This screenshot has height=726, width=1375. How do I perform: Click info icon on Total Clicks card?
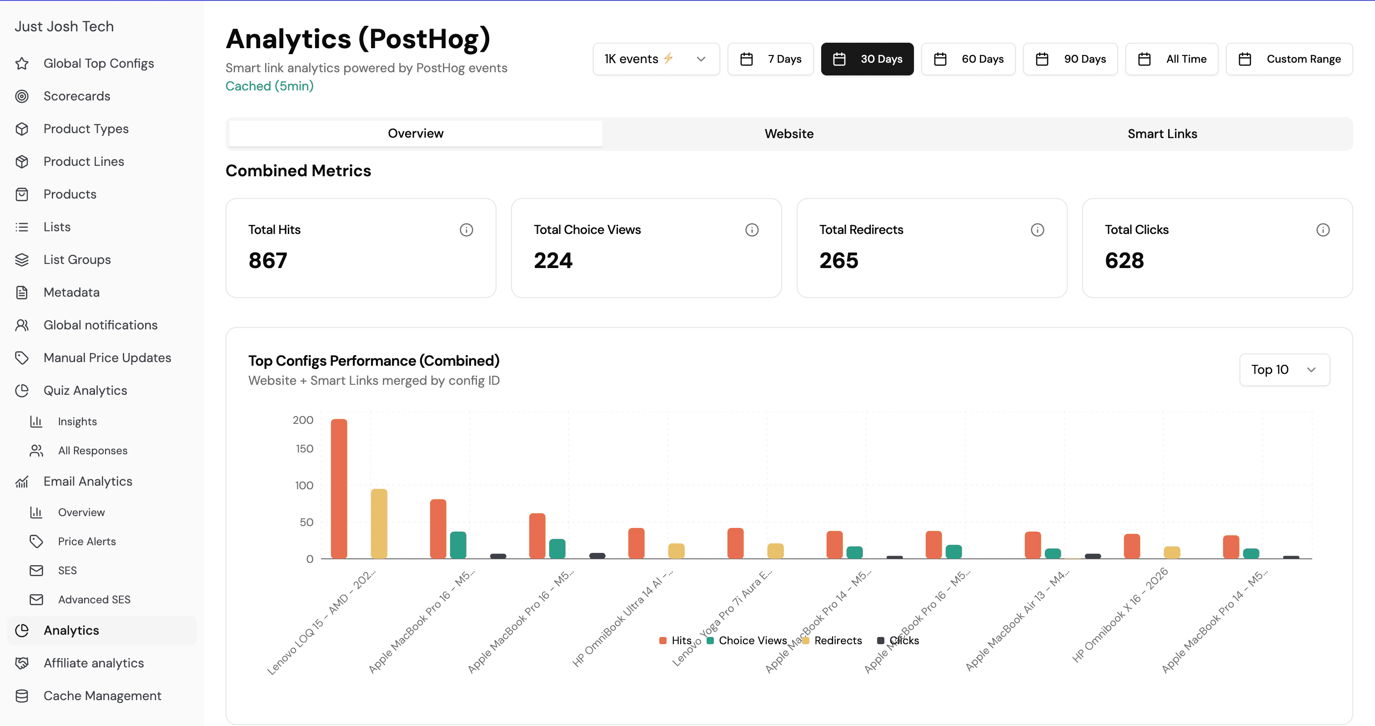click(x=1322, y=230)
